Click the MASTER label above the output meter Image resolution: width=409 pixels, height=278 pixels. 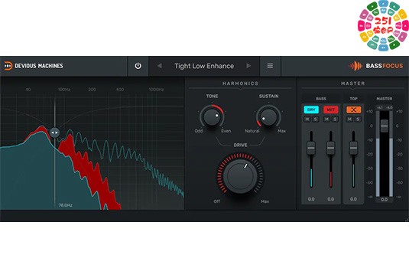385,99
